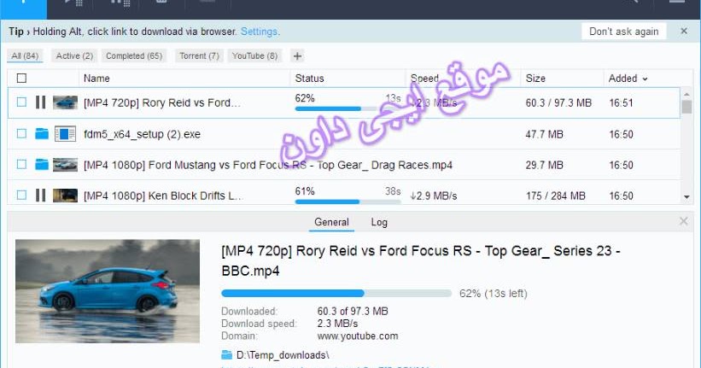Tick the select-all checkbox in the header

coord(21,79)
